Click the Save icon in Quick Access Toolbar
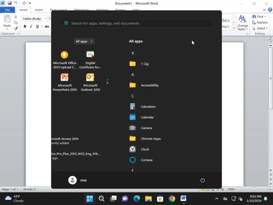Screen dimensions: 273x205 pyautogui.click(x=9, y=3)
